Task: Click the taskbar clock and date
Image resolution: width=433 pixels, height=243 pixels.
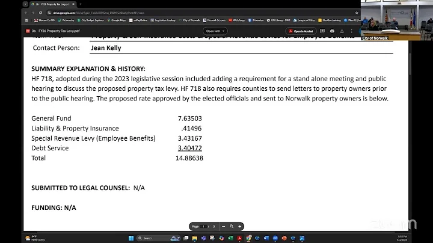Action: [402, 238]
